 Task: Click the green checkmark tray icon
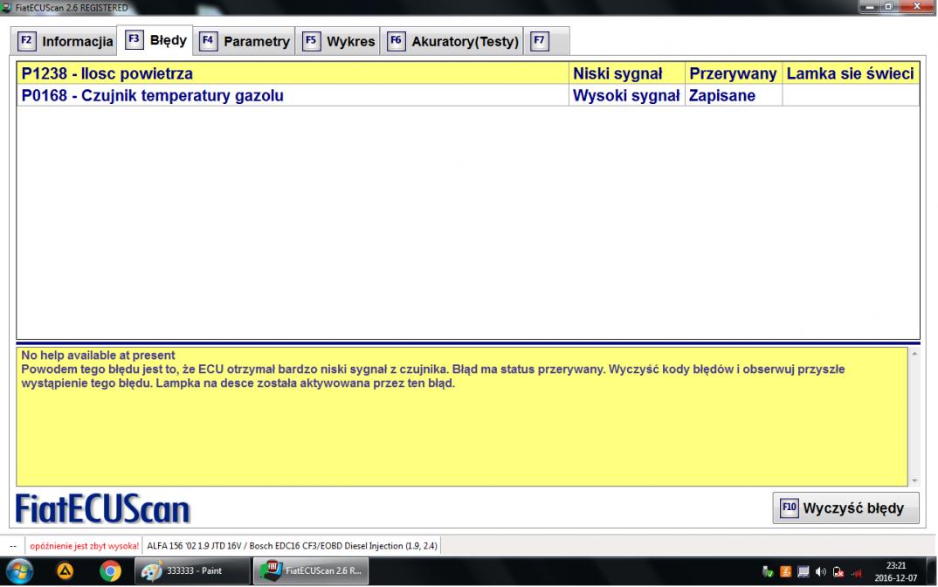[768, 572]
